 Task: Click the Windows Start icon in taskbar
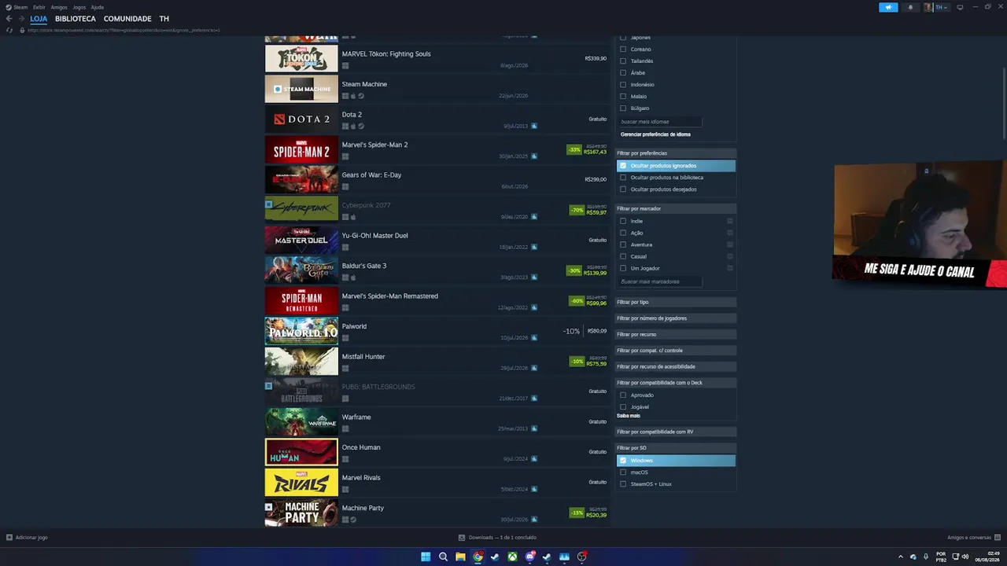(426, 557)
